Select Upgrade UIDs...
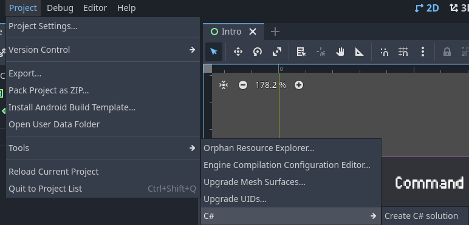This screenshot has width=469, height=225. 291,199
